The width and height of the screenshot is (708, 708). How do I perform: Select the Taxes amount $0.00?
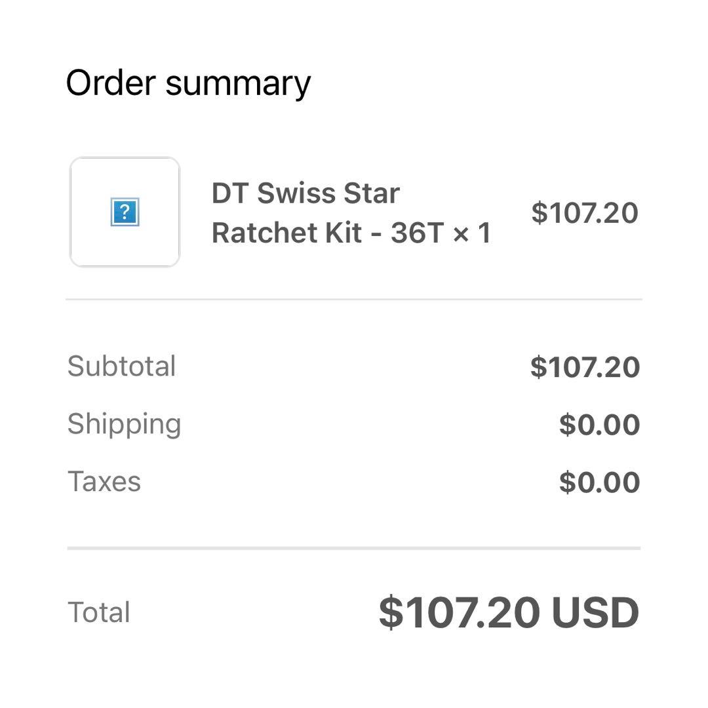tap(599, 482)
